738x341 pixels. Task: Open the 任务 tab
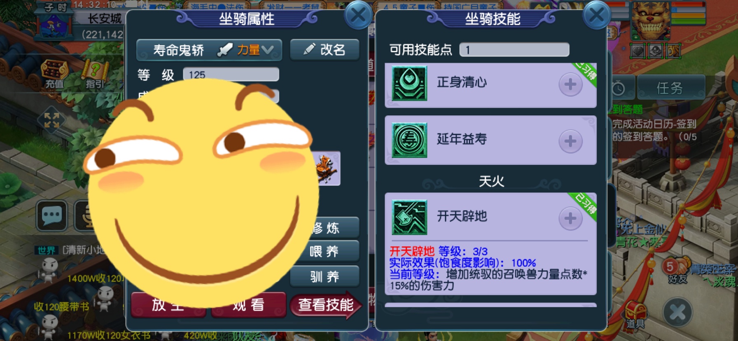point(670,88)
